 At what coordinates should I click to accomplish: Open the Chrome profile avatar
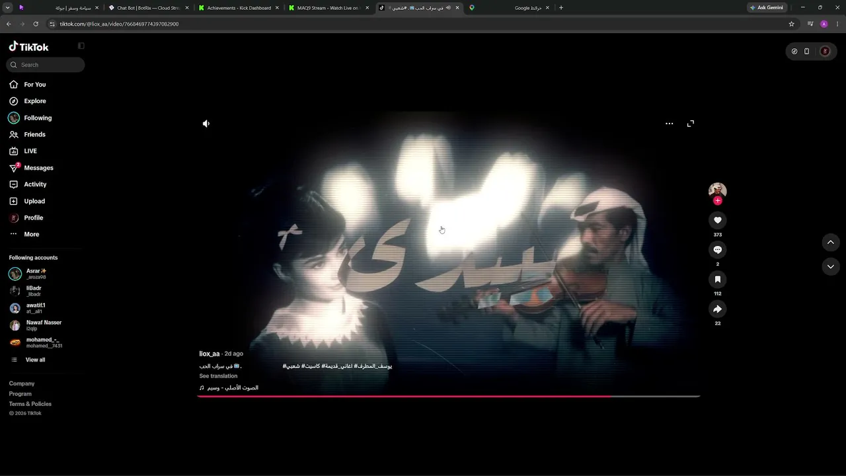coord(824,24)
